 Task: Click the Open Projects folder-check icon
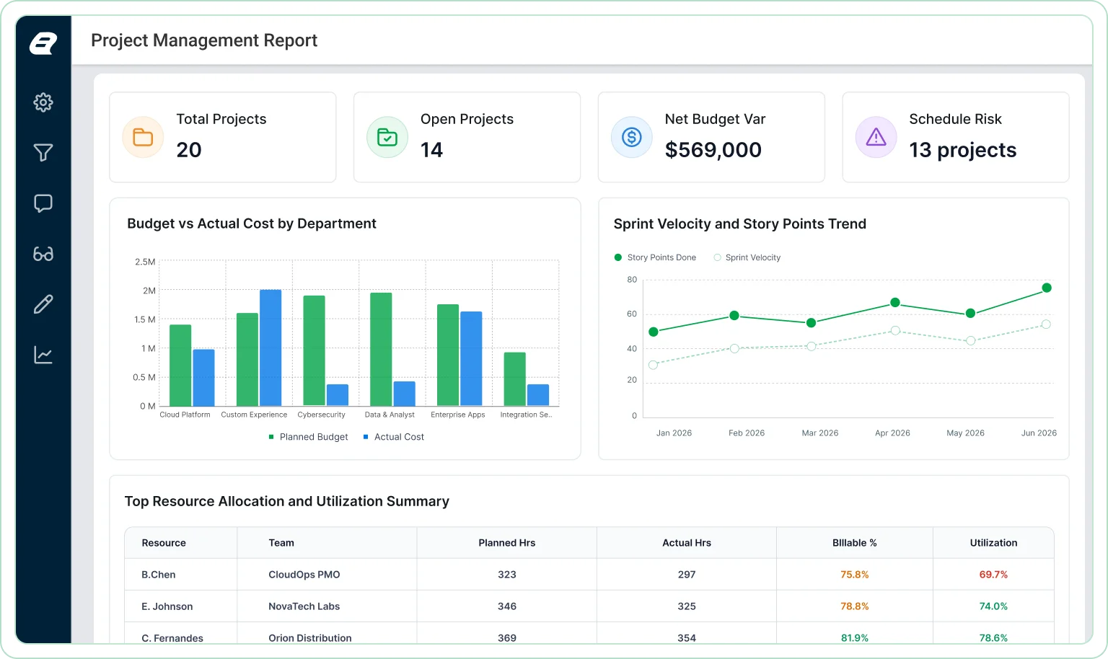387,137
